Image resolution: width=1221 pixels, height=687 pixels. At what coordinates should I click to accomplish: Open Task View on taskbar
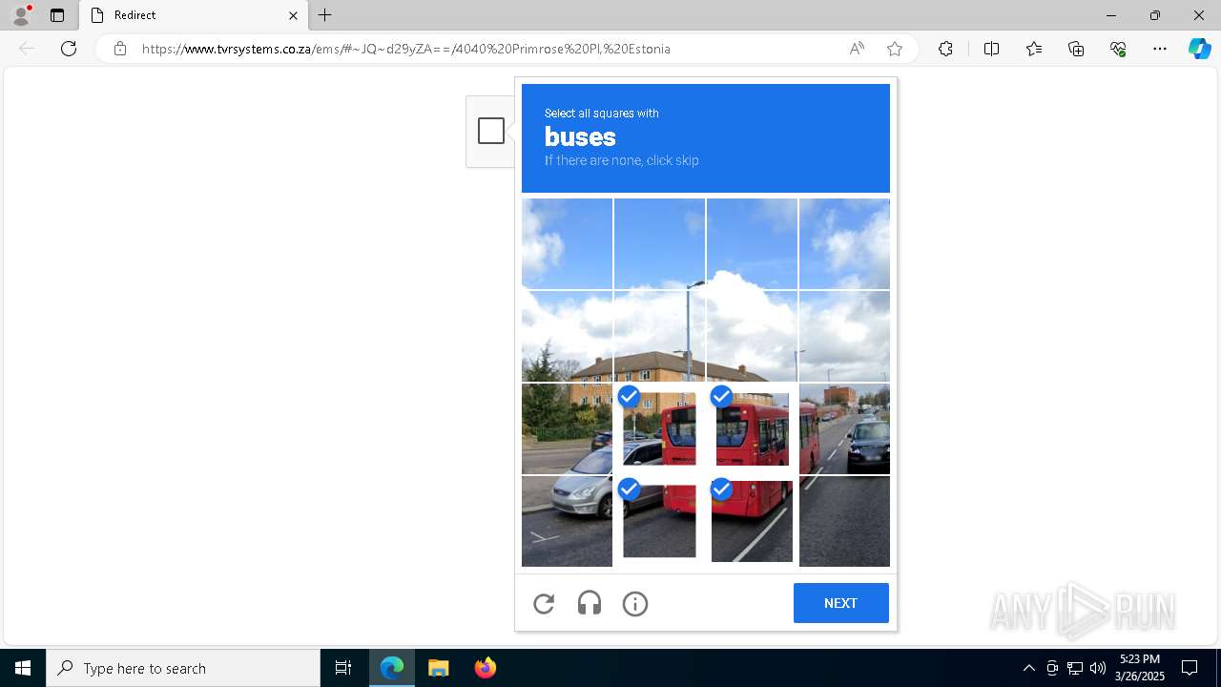tap(343, 668)
